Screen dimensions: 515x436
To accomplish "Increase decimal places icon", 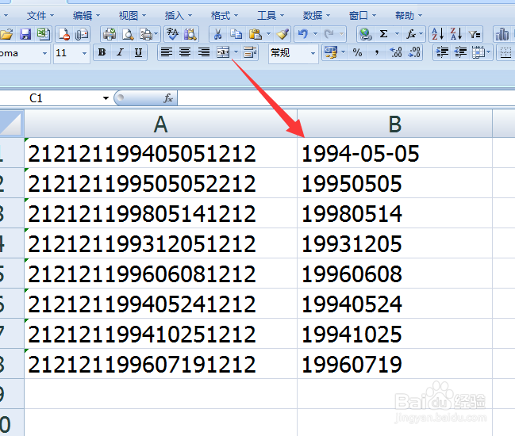I will (x=395, y=52).
